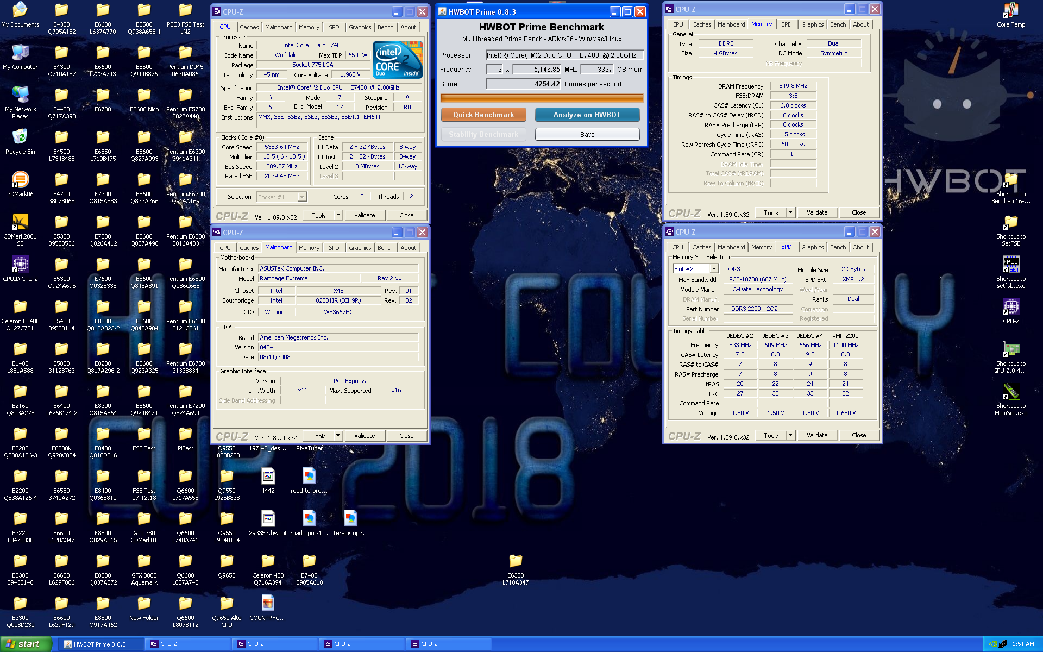
Task: Switch to Caches tab in top-left CPU-Z
Action: [x=249, y=27]
